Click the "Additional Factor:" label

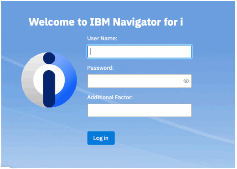tap(110, 97)
